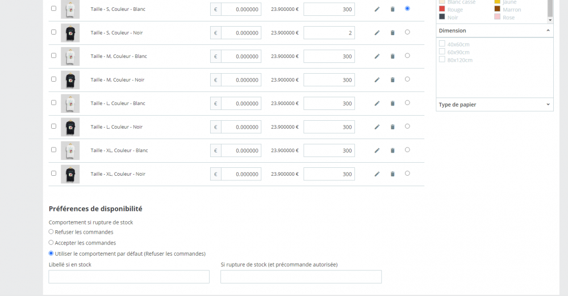Pick the Rouge color swatch
Image resolution: width=568 pixels, height=296 pixels.
point(442,10)
